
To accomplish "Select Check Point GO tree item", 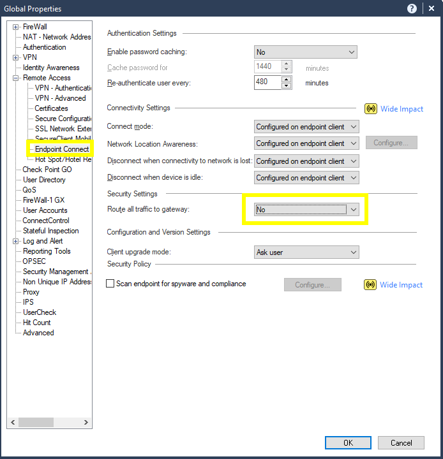I will (x=47, y=170).
